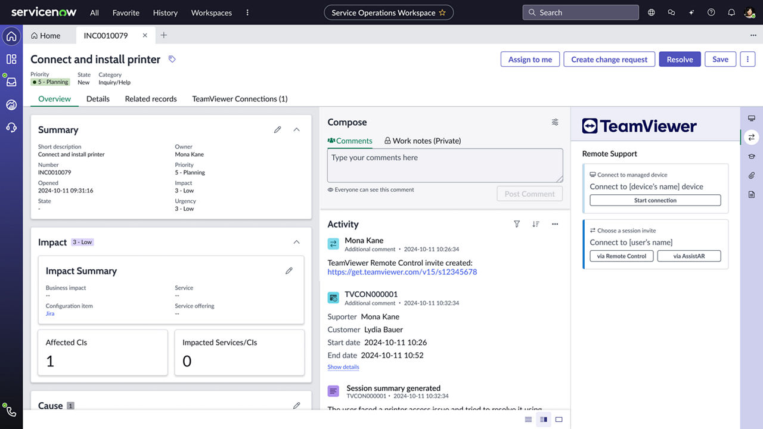Go to the Home tab
763x429 pixels.
pos(46,35)
